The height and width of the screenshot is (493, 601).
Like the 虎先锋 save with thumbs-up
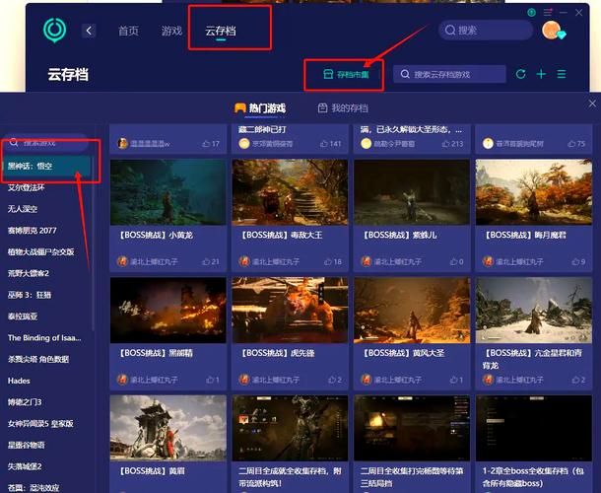332,380
